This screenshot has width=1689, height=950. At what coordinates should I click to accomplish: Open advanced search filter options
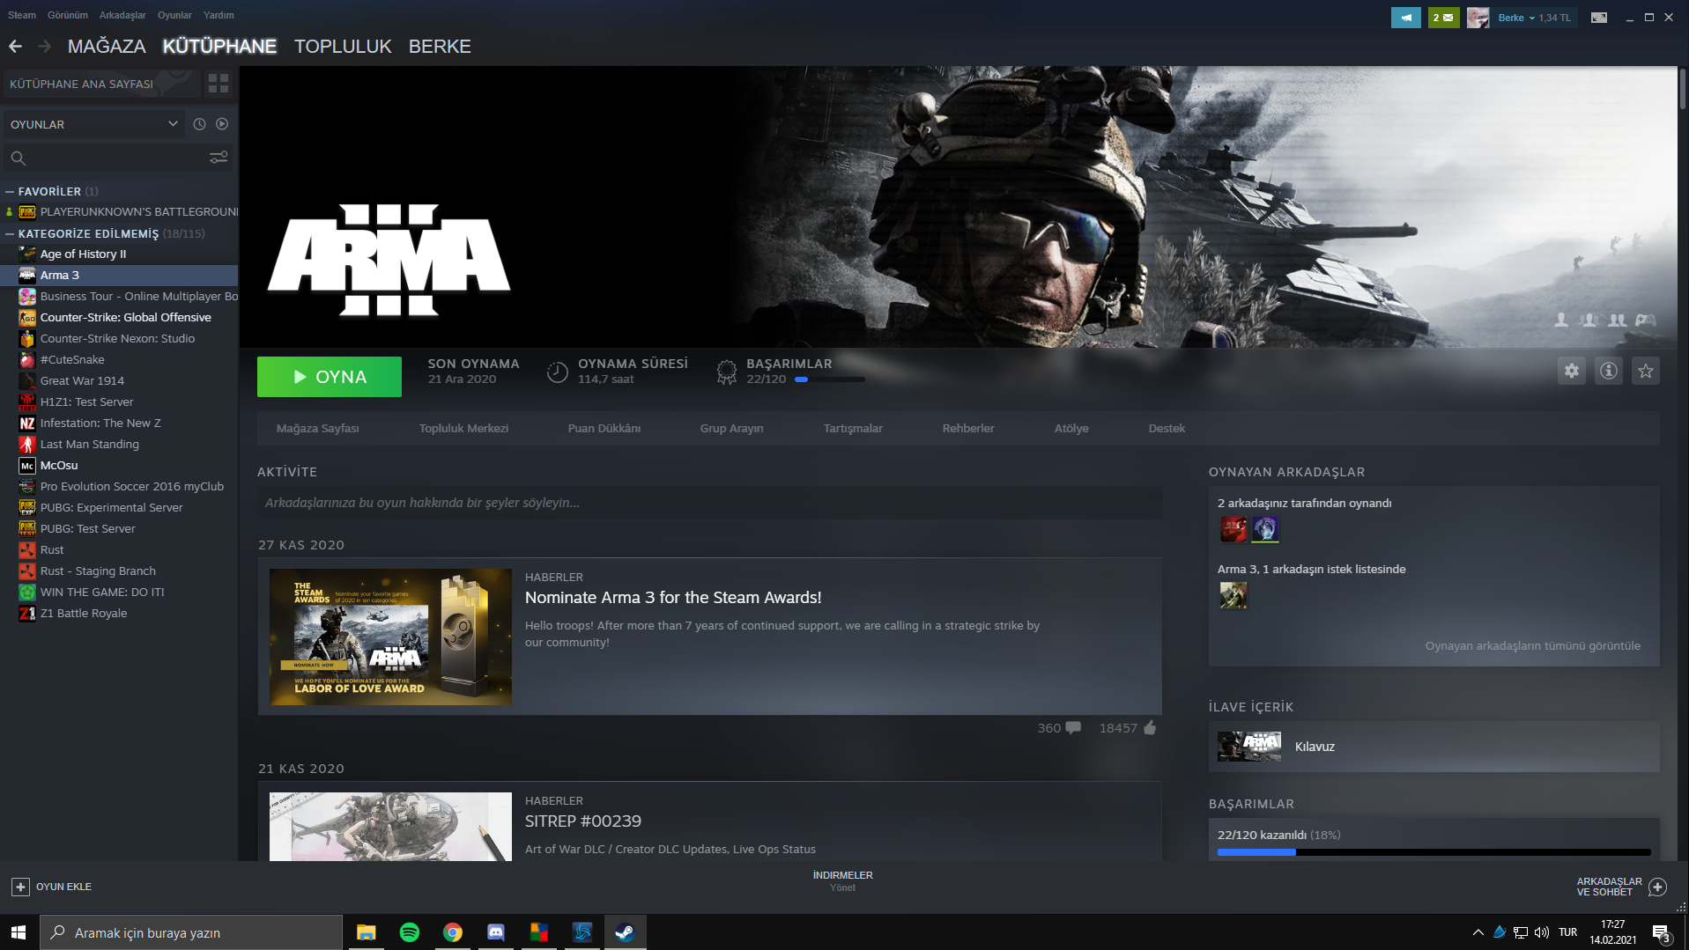click(219, 158)
